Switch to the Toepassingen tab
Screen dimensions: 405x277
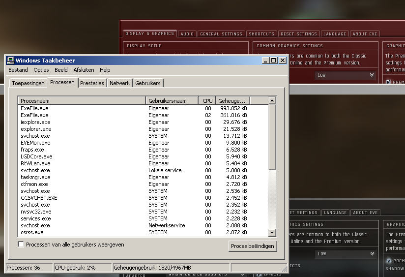point(28,83)
